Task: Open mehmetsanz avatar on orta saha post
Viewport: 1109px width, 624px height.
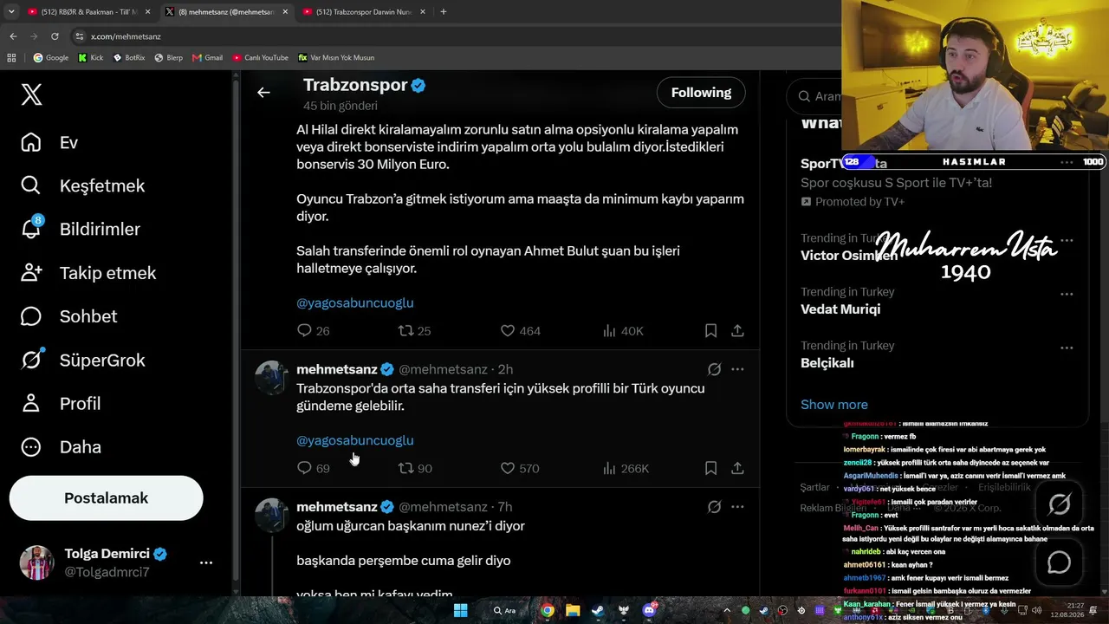Action: (x=271, y=378)
